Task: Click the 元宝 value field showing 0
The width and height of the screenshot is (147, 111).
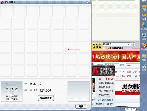Action: click(51, 84)
